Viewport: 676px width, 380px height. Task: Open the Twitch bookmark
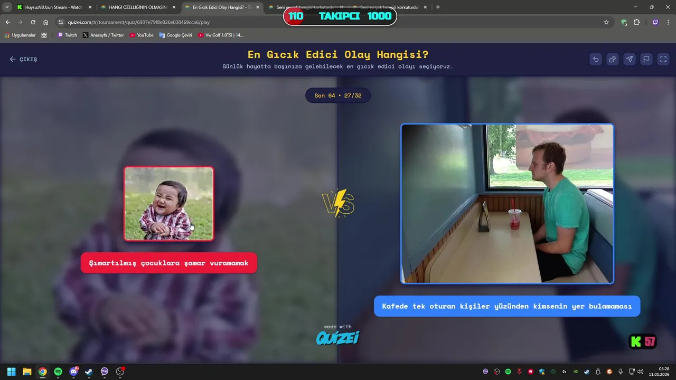pos(67,35)
